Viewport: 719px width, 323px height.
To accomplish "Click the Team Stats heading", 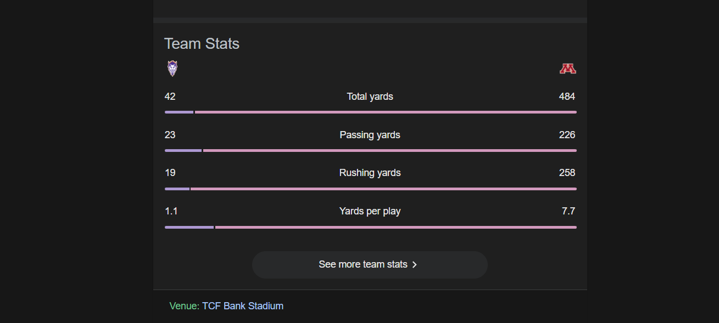I will (202, 44).
